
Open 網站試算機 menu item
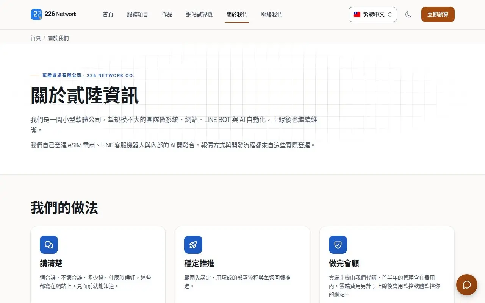pyautogui.click(x=199, y=14)
